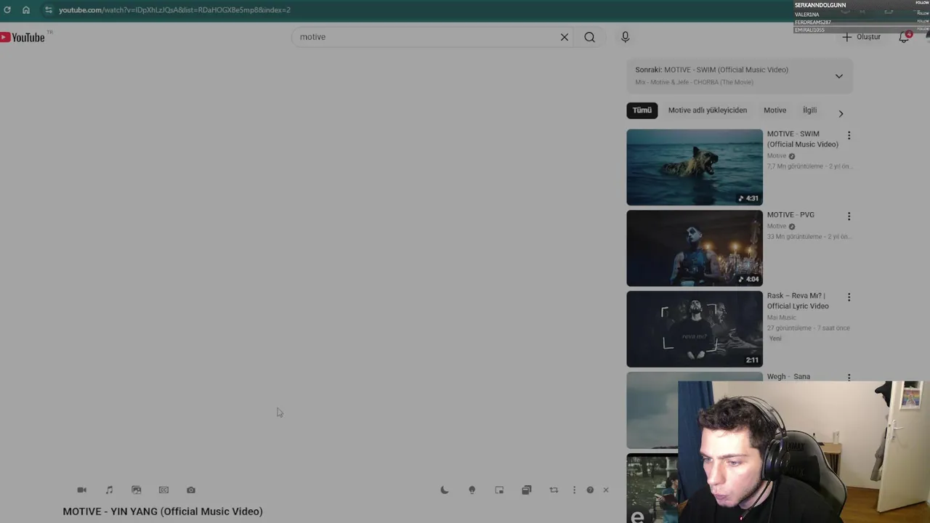
Task: Open more options for MOTIVE - PVG video
Action: pos(849,216)
